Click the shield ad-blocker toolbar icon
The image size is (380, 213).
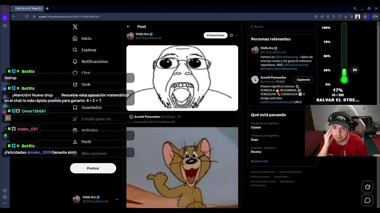pos(328,17)
